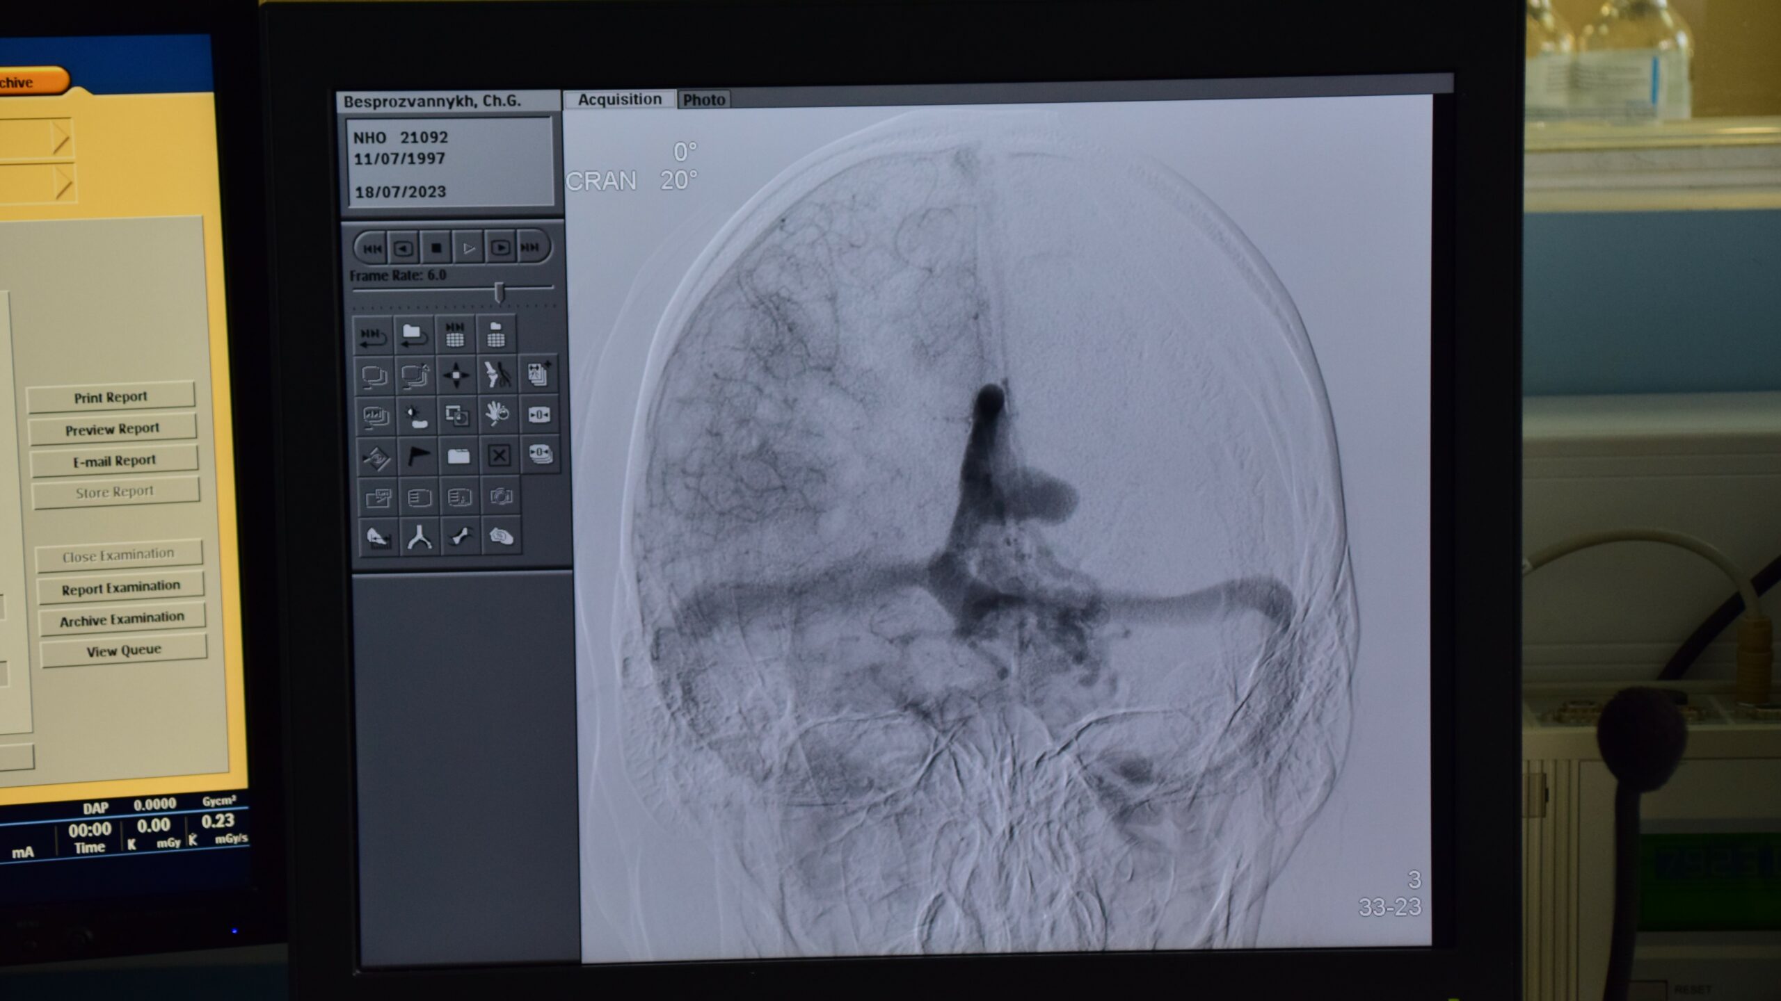
Task: Click patient name Besprozvannykh, Ch.G.
Action: point(432,101)
